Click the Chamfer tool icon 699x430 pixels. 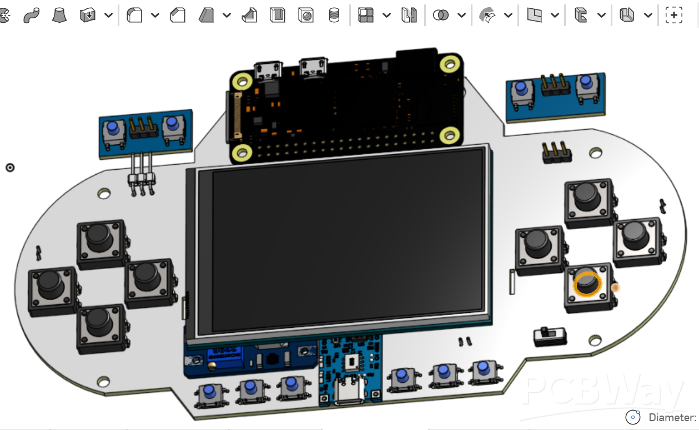(178, 16)
